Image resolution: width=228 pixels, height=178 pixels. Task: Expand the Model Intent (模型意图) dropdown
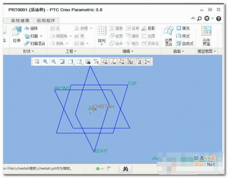pos(207,51)
